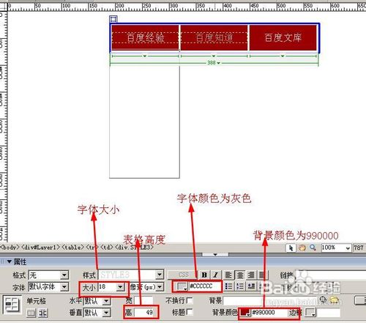Image resolution: width=366 pixels, height=323 pixels.
Task: Click the point-to-file target icon for background
Action: pyautogui.click(x=323, y=300)
